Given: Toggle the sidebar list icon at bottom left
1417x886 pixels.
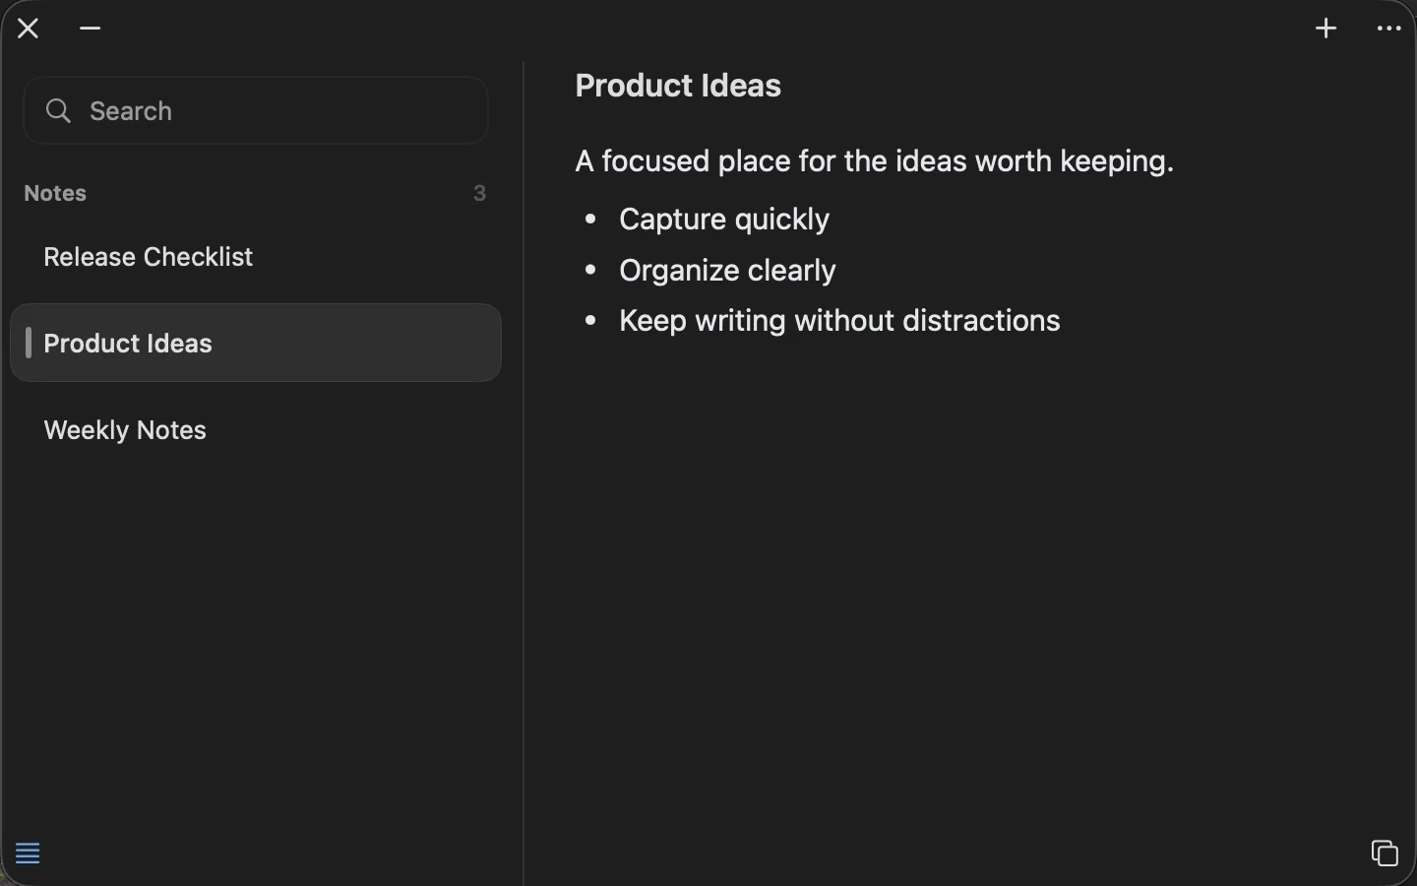Looking at the screenshot, I should tap(28, 854).
